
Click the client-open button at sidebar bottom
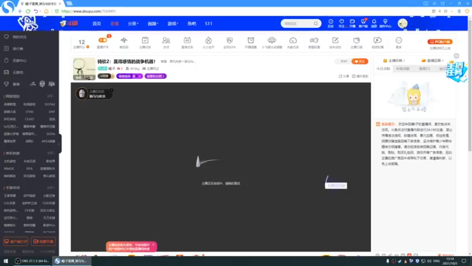coord(16,242)
